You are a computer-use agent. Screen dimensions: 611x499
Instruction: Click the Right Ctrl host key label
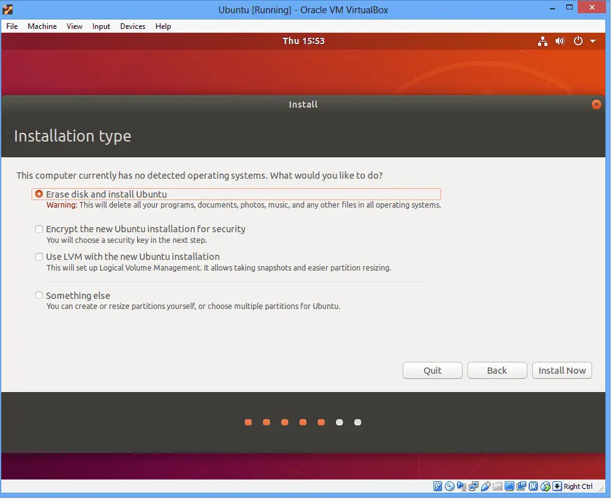578,486
